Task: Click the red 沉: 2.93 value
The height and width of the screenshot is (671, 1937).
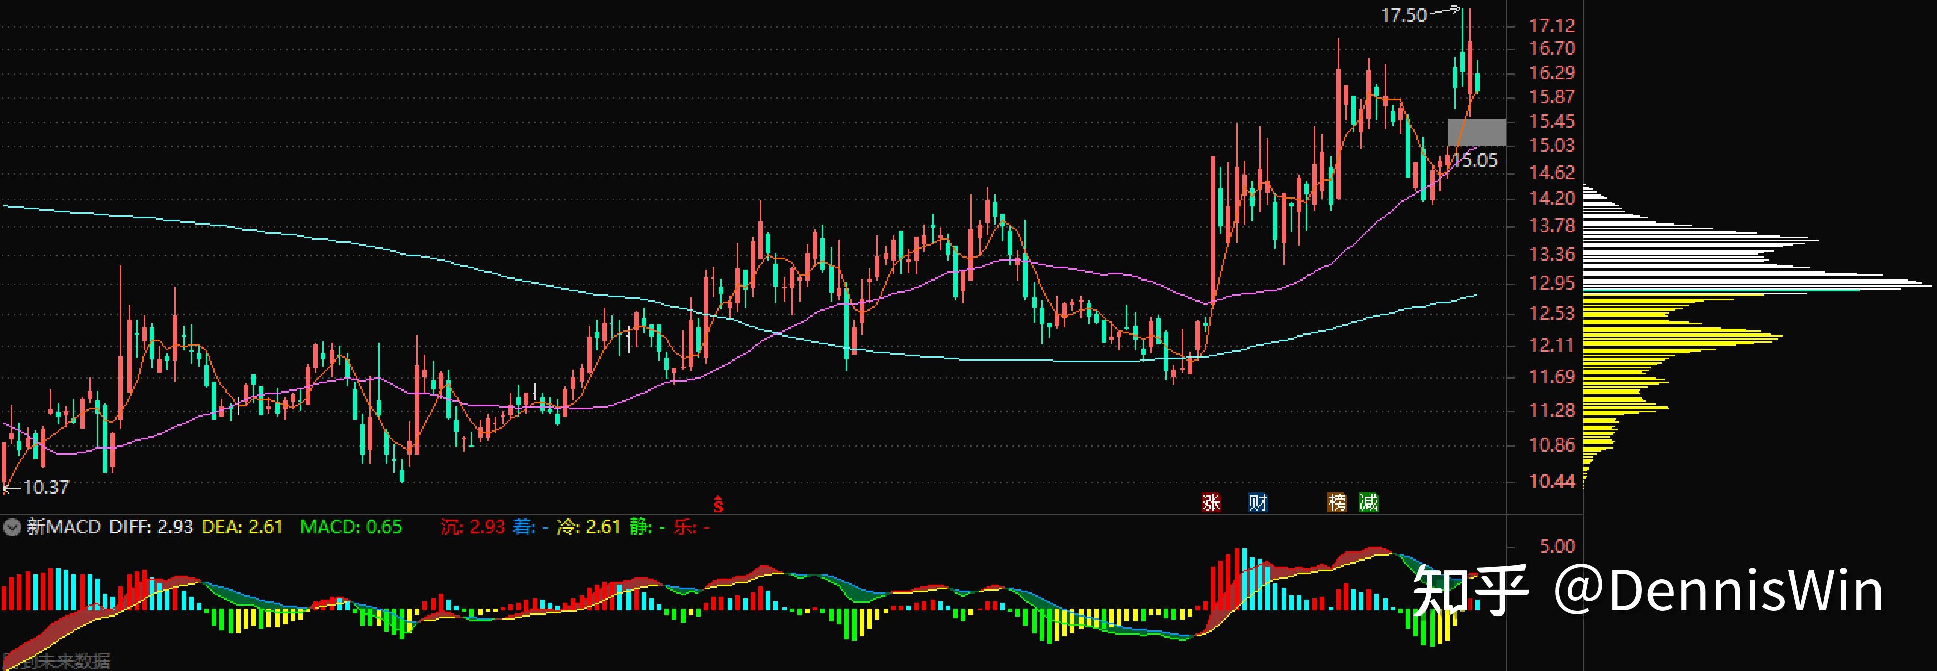Action: click(473, 527)
